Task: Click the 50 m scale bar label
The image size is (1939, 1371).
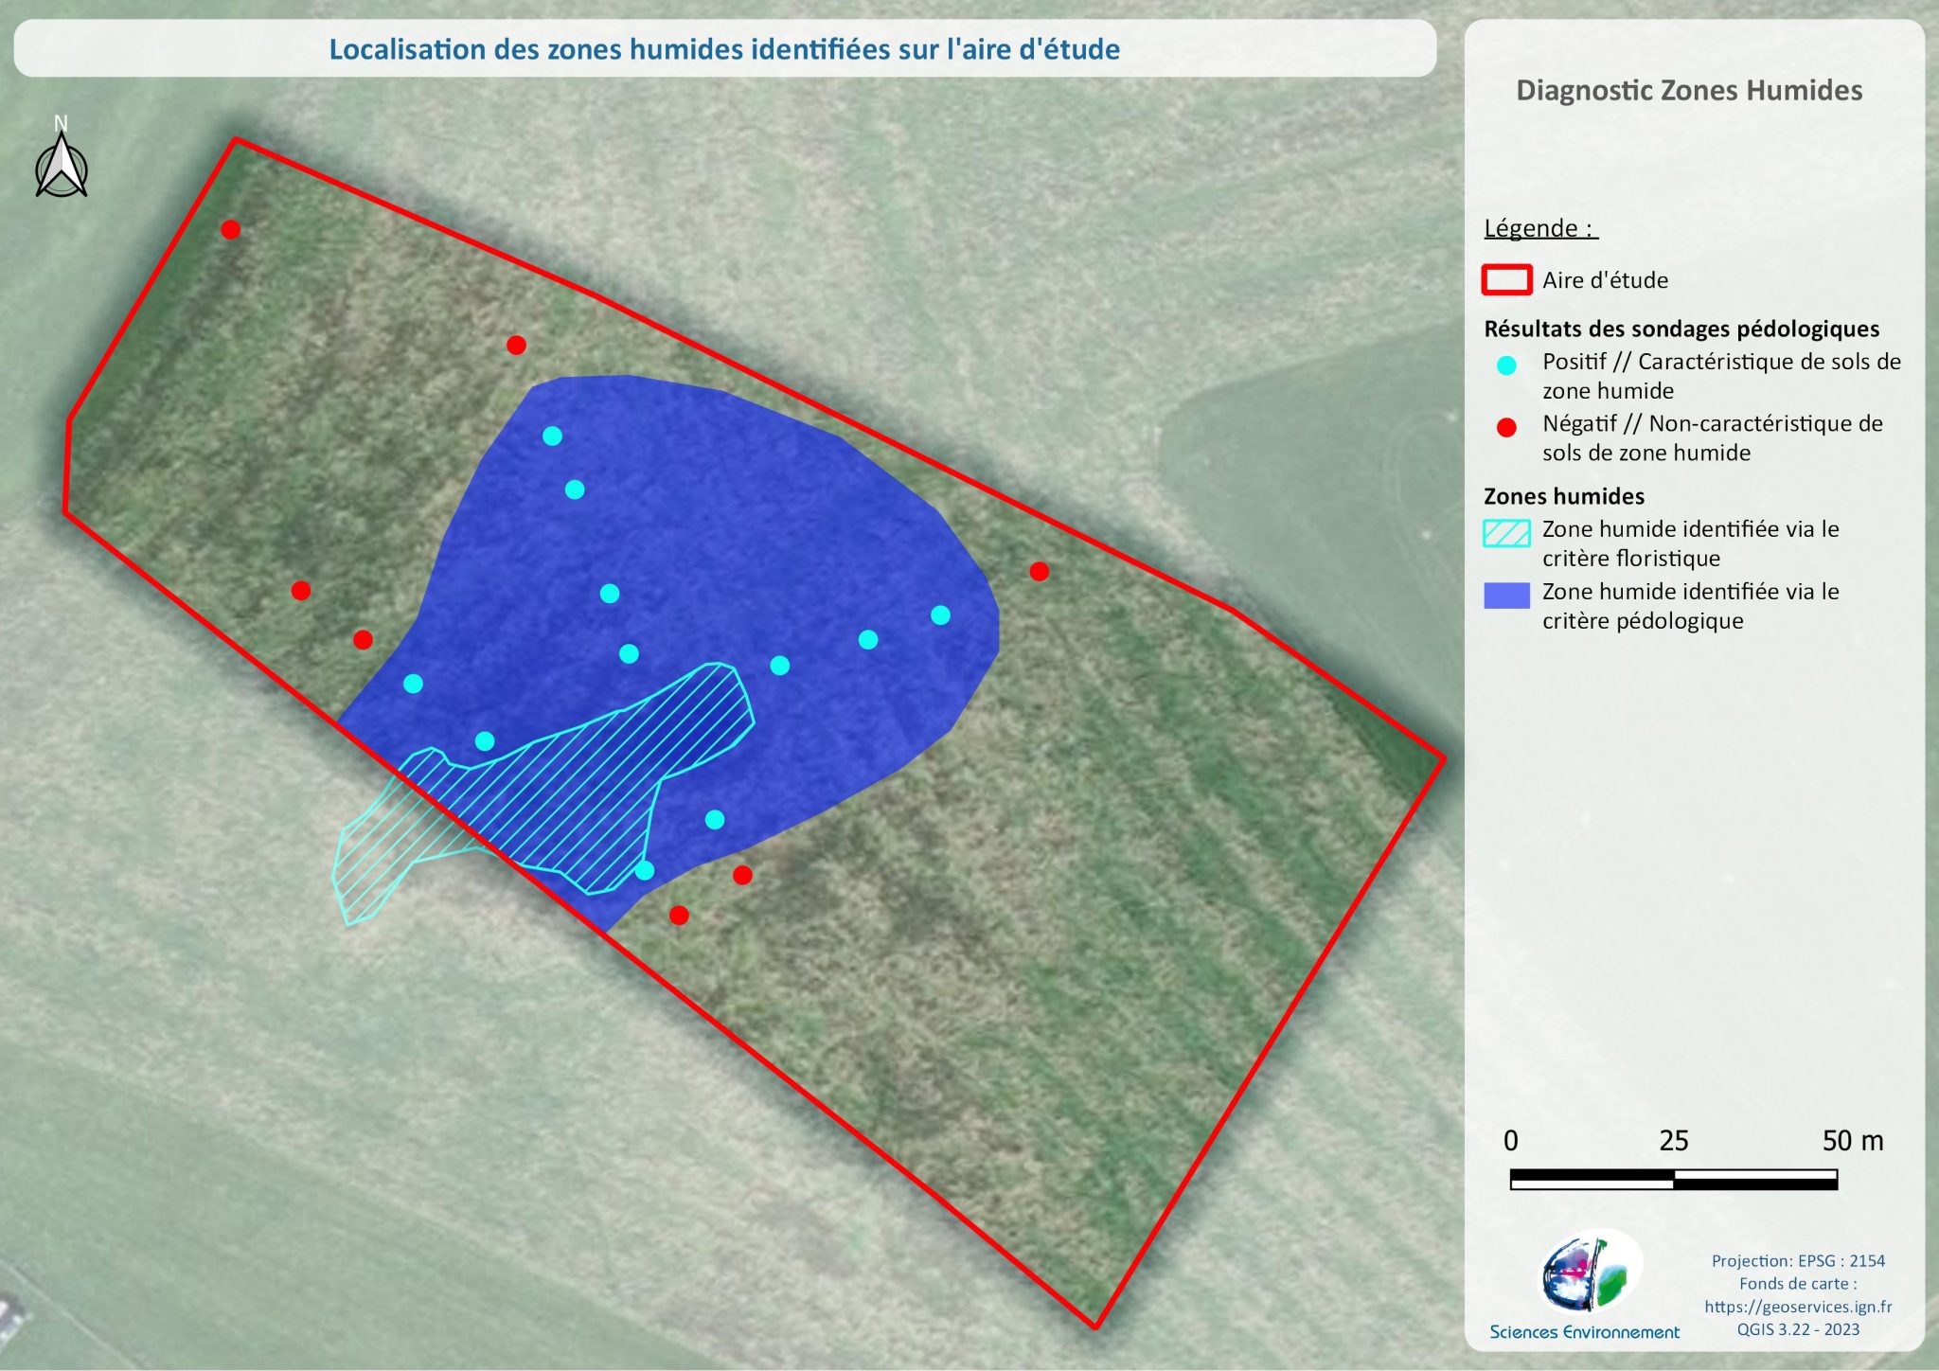Action: coord(1852,1141)
